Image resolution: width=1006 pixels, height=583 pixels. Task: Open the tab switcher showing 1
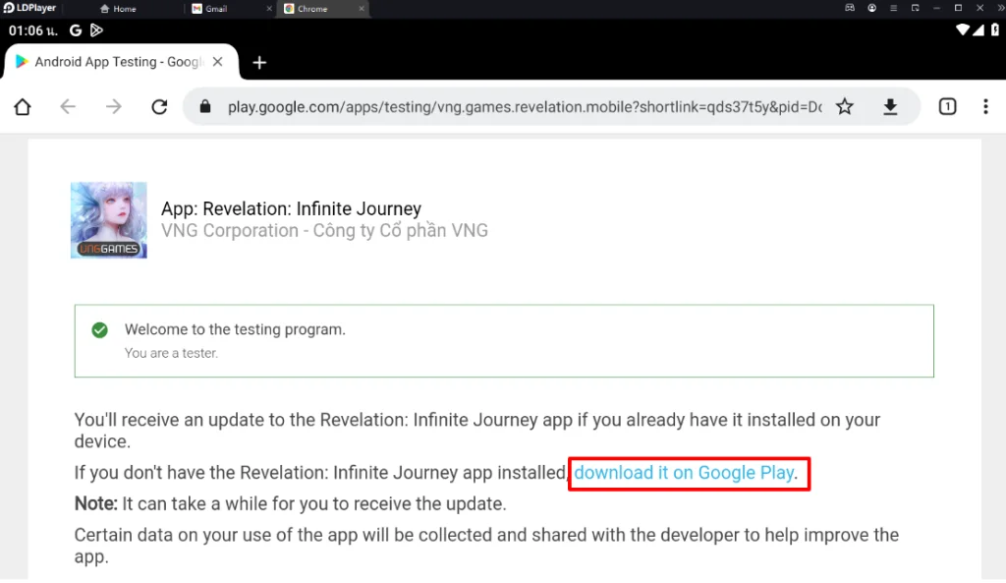948,106
